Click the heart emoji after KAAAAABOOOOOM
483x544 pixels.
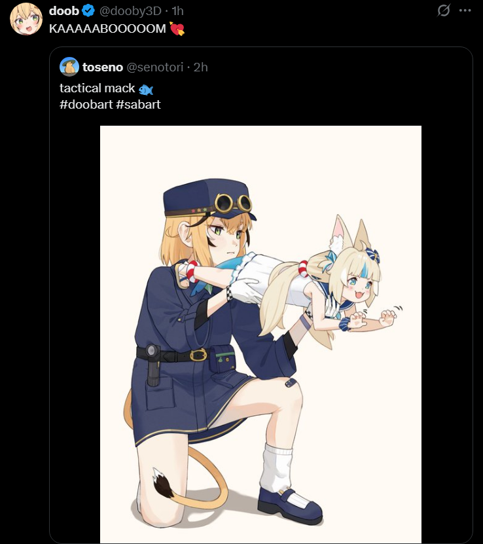177,29
